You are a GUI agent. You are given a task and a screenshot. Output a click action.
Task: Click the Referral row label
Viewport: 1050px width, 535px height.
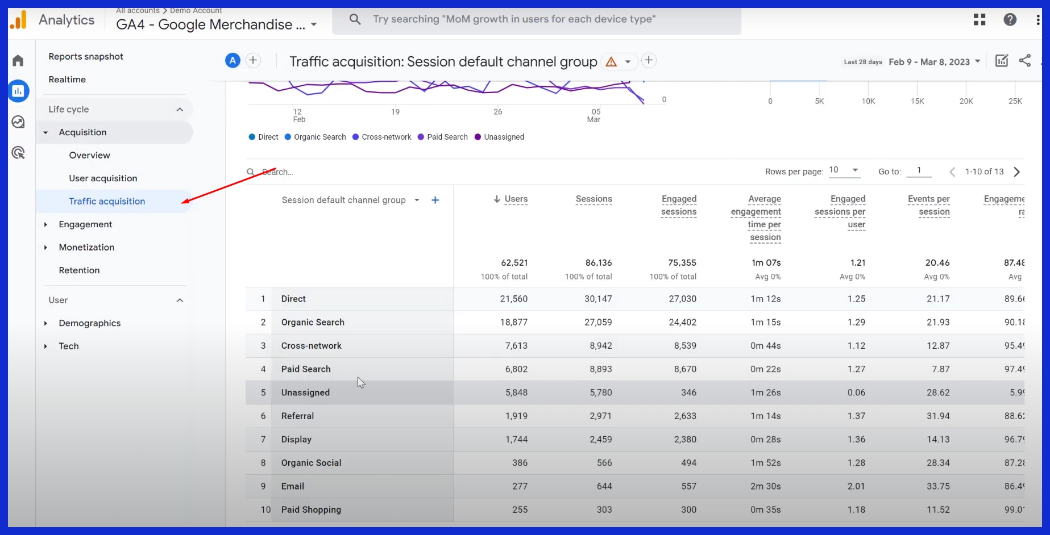pyautogui.click(x=297, y=416)
